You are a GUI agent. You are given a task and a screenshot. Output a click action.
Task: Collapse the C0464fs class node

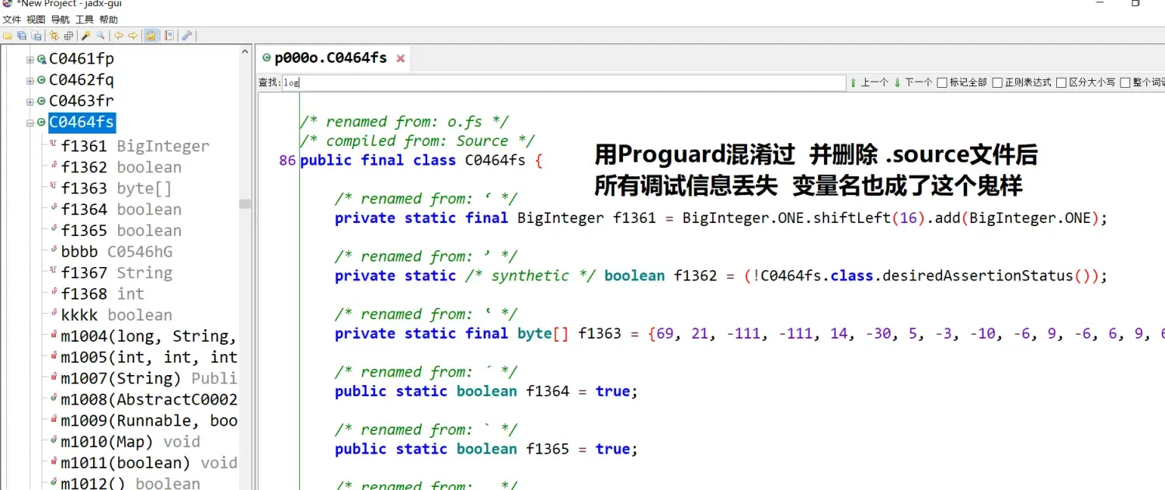click(x=30, y=121)
